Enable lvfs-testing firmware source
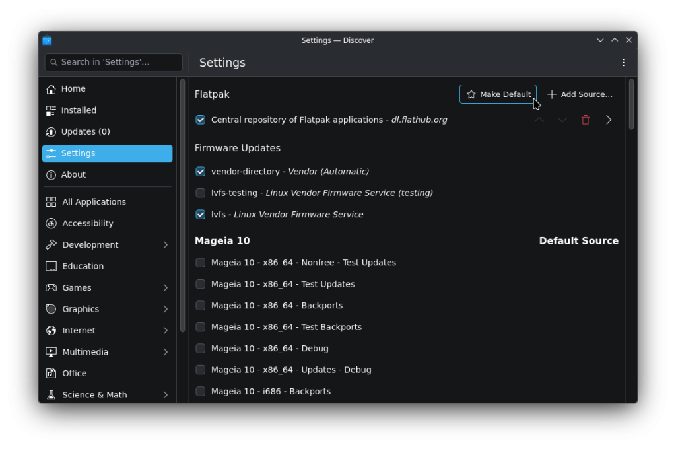This screenshot has height=449, width=676. tap(201, 193)
